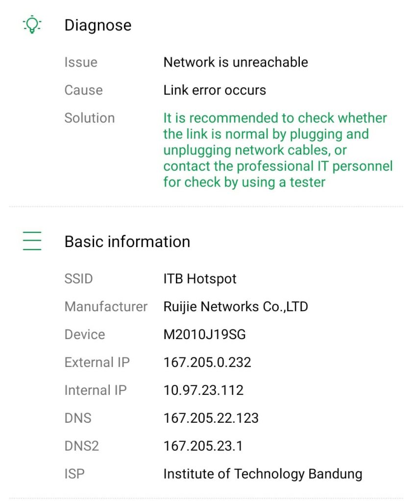Select device model M2010J19SG

(x=205, y=335)
